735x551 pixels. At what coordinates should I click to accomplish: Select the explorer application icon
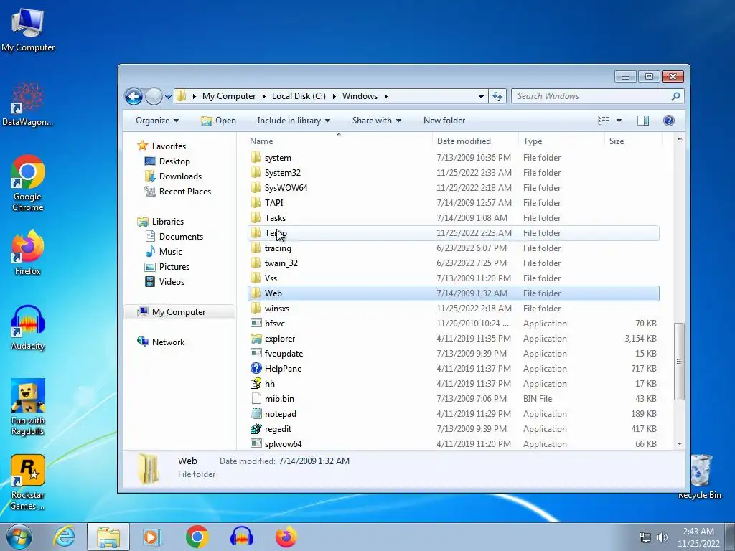pos(256,339)
